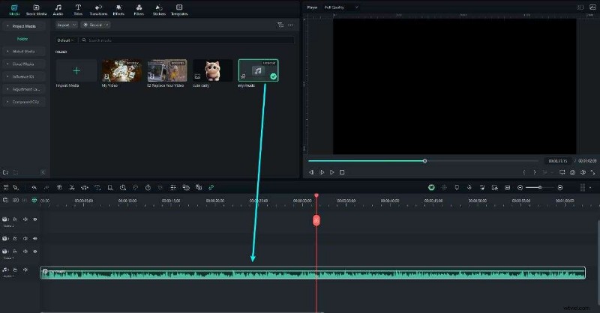Screen dimensions: 600x313
Task: Open the player volume control
Action: pyautogui.click(x=583, y=172)
